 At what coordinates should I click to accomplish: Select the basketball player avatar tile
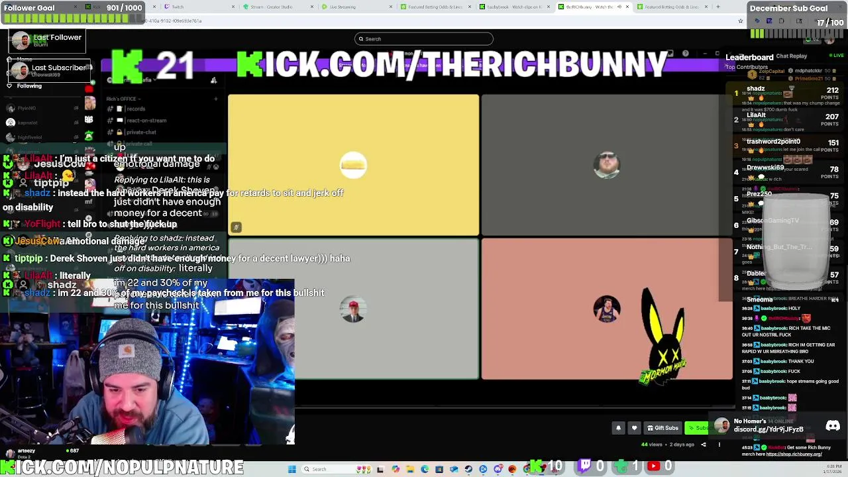click(607, 309)
